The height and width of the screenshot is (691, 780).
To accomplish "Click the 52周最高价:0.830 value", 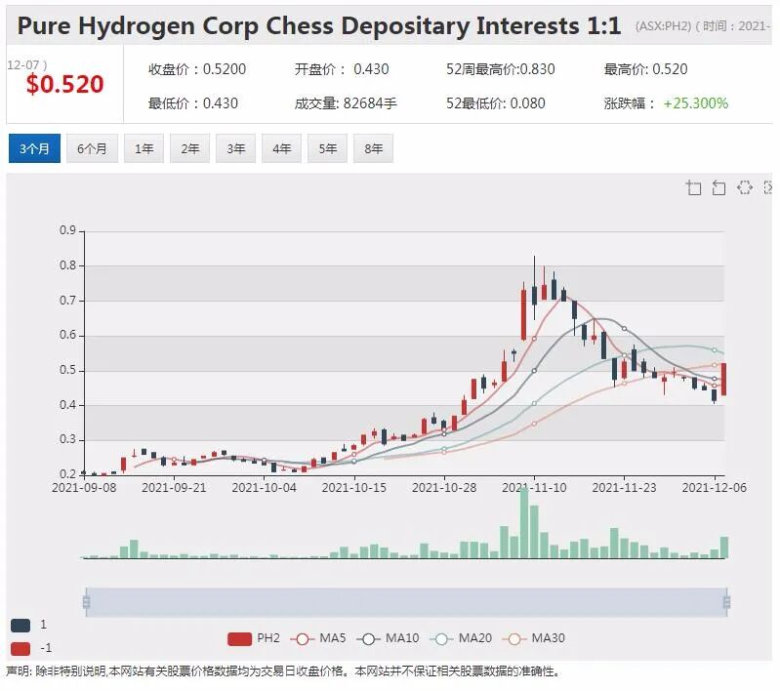I will tap(501, 69).
